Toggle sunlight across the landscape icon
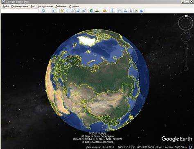Viewport: 194px width, 149px height. pyautogui.click(x=97, y=11)
